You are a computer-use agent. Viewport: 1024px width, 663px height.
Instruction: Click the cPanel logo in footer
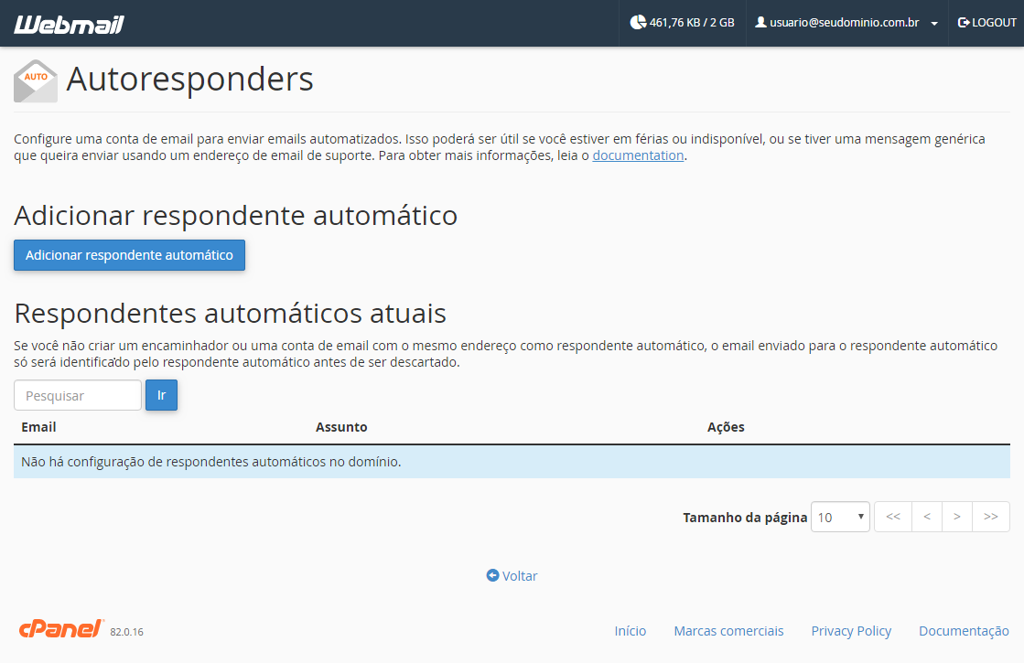61,628
